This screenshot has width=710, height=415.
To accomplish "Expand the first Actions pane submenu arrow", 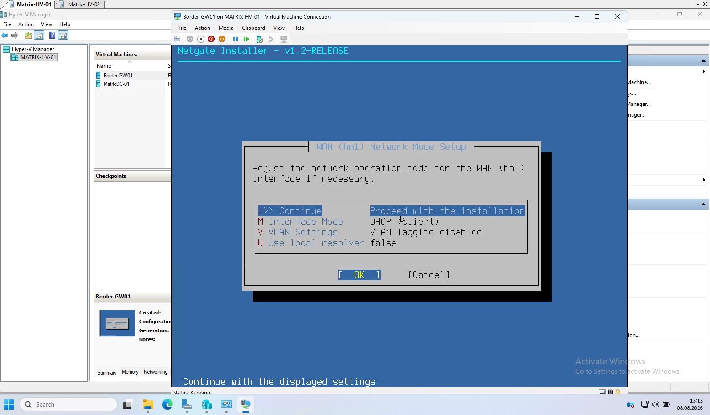I will (x=704, y=71).
